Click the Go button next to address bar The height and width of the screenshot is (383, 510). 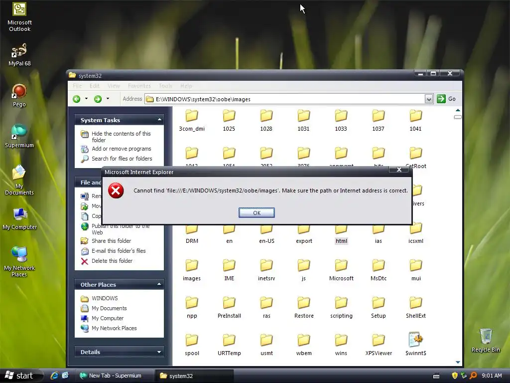click(x=446, y=99)
